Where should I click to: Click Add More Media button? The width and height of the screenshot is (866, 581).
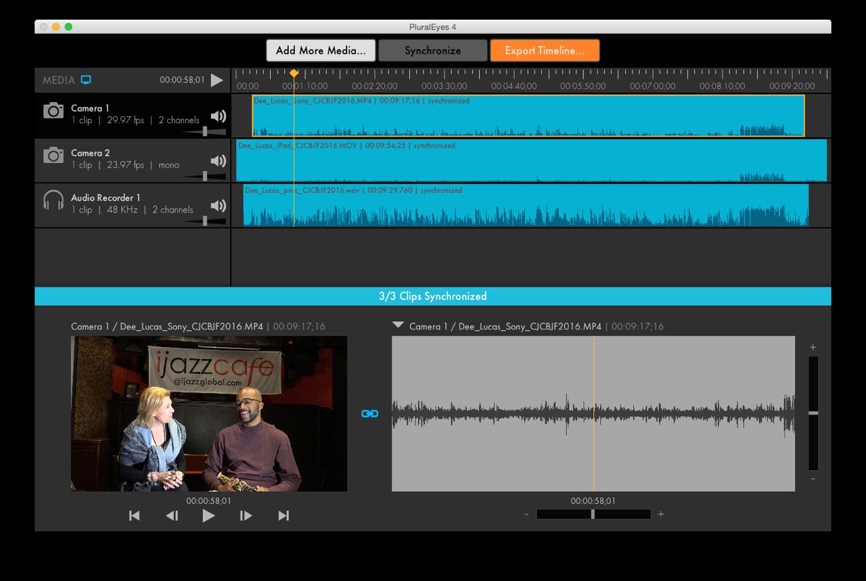[x=321, y=51]
